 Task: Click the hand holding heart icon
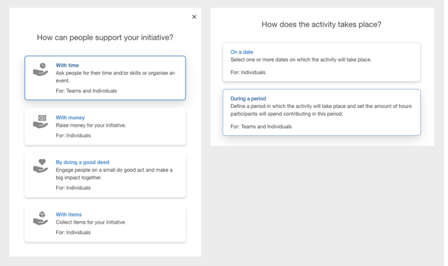[40, 166]
